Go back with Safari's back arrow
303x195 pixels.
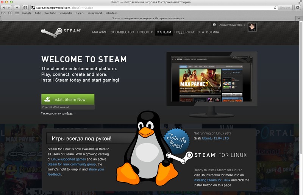click(4, 8)
